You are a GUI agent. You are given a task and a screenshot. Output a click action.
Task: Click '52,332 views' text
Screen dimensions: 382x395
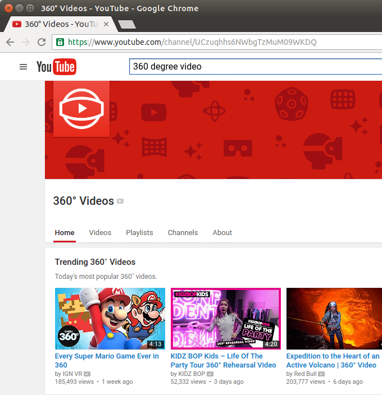[188, 382]
